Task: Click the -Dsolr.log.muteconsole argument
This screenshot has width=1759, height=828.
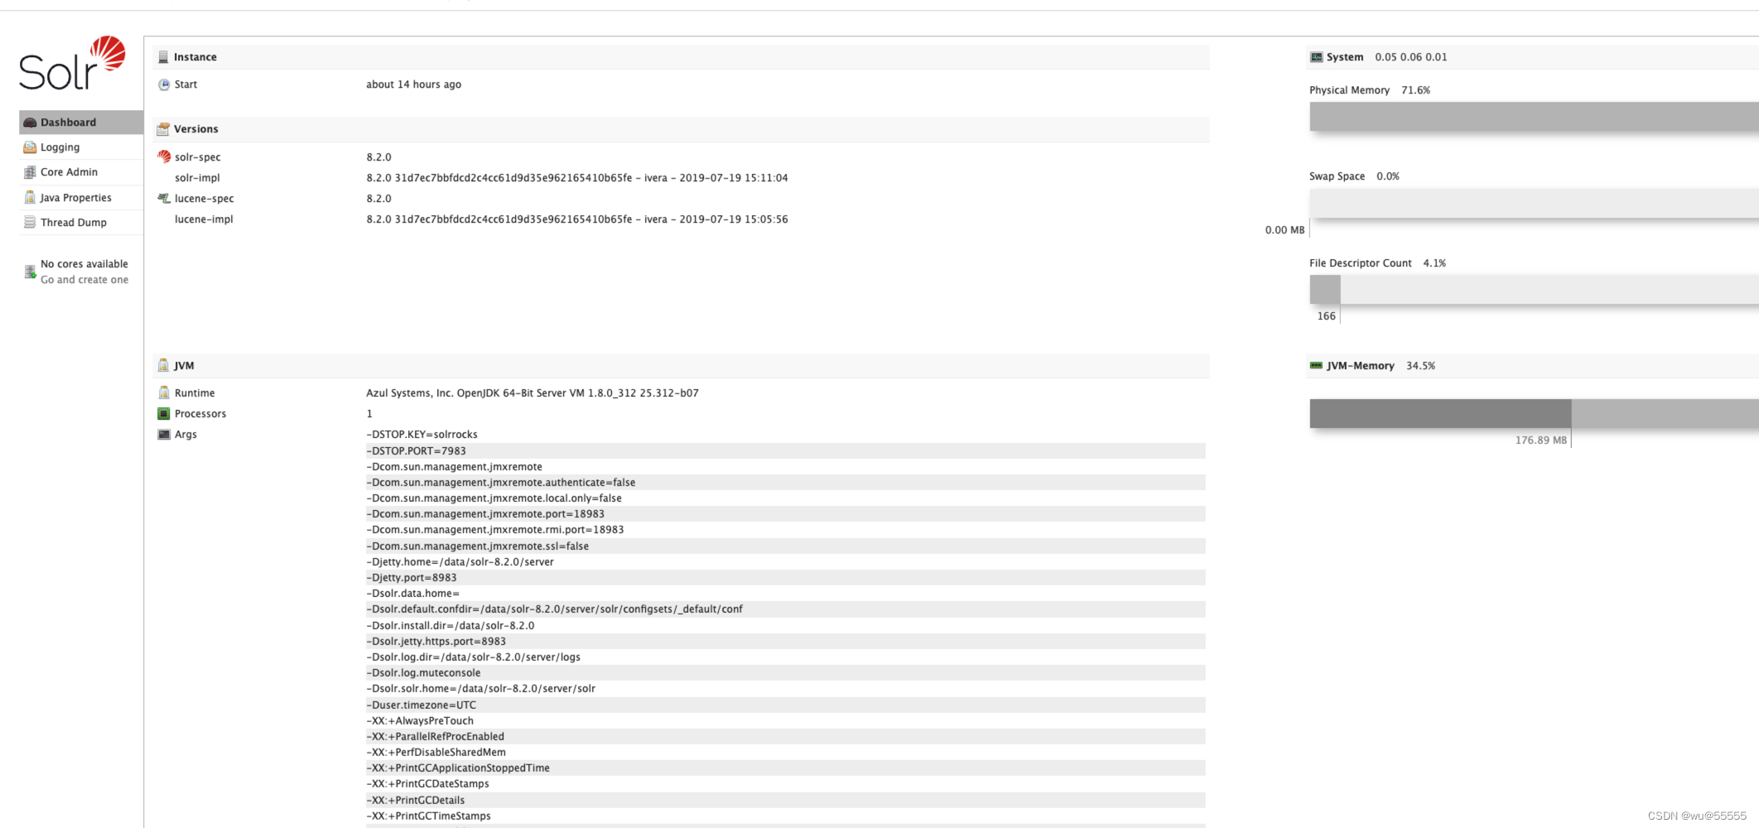Action: point(785,672)
